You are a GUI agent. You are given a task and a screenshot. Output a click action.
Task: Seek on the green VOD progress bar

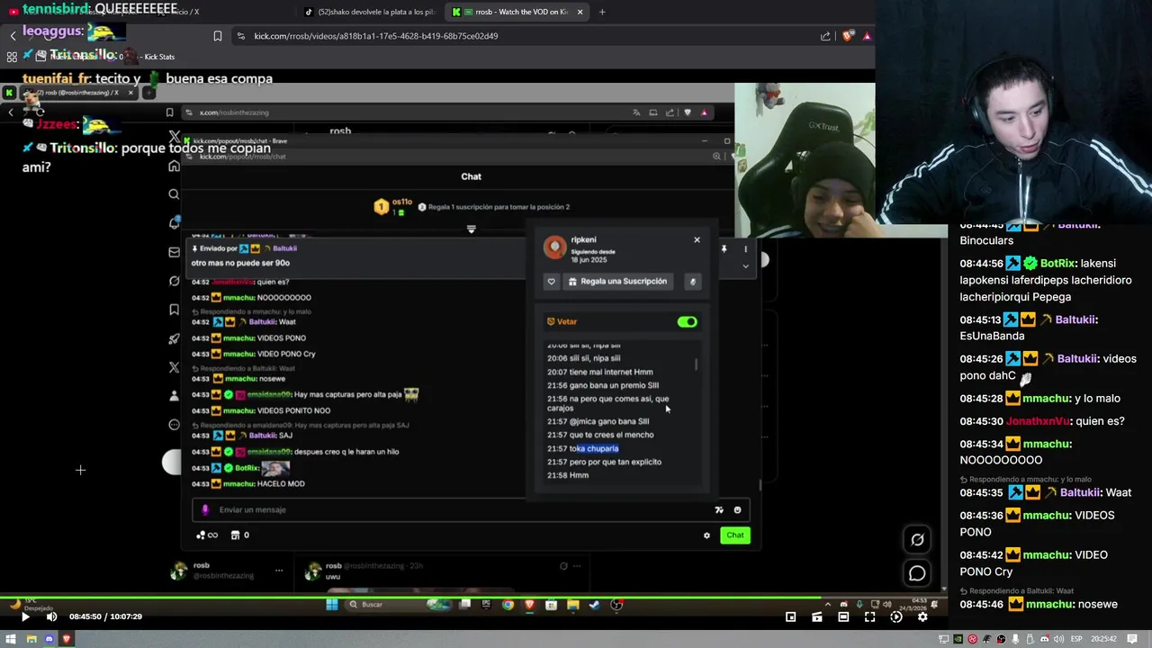click(x=473, y=598)
